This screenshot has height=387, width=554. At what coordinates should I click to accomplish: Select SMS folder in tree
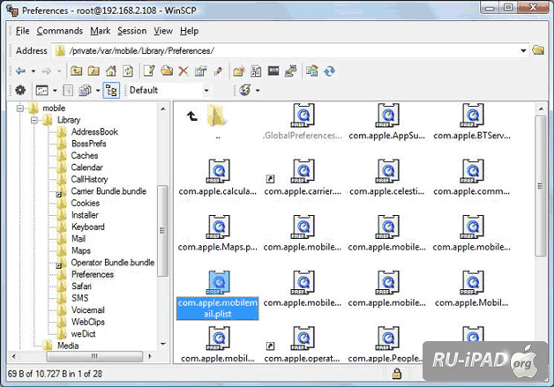(80, 298)
